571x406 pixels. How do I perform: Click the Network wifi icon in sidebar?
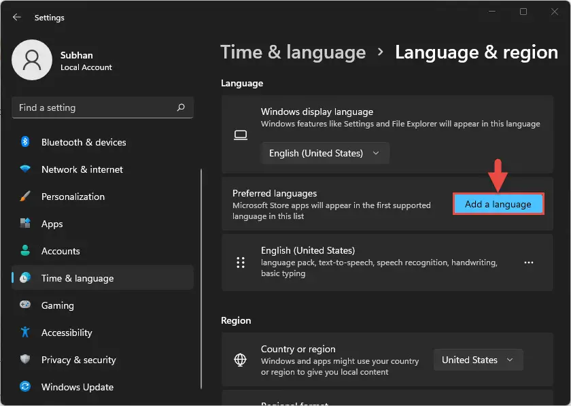[x=25, y=169]
